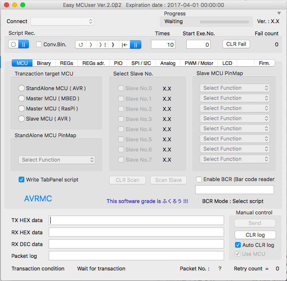Screen dimensions: 287x281
Task: Click the script record pause button
Action: [x=24, y=44]
